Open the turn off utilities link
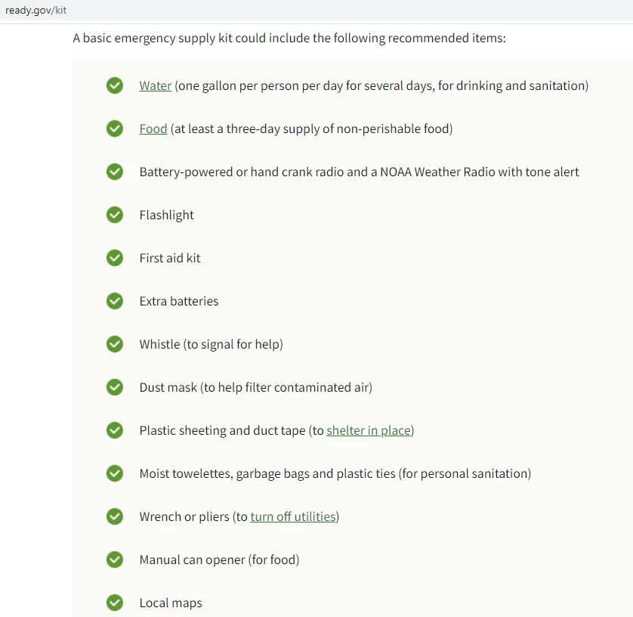The width and height of the screenshot is (633, 617). (293, 516)
